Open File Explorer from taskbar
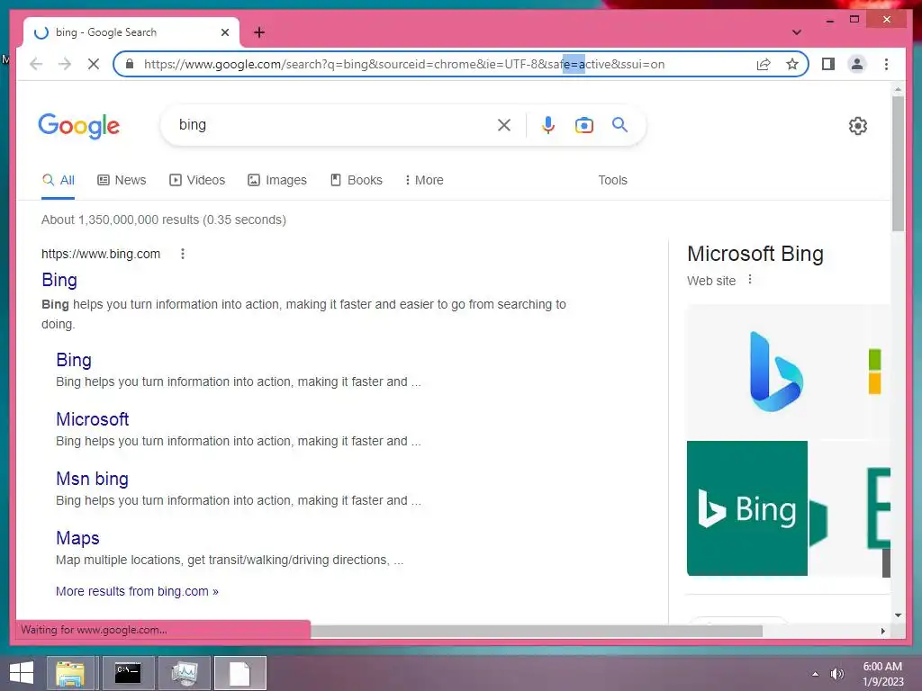The image size is (922, 691). (x=70, y=673)
